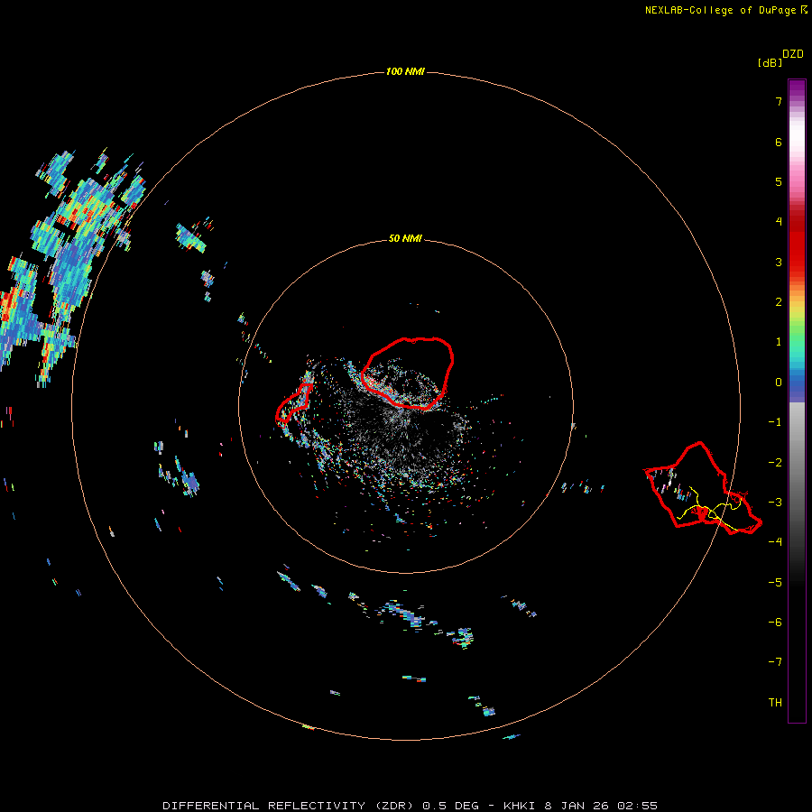
Task: Click the colorbar label 4
Action: tap(778, 222)
